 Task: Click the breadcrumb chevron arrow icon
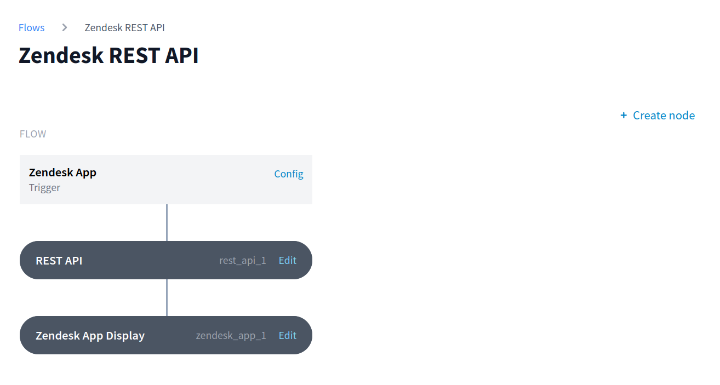[x=64, y=27]
